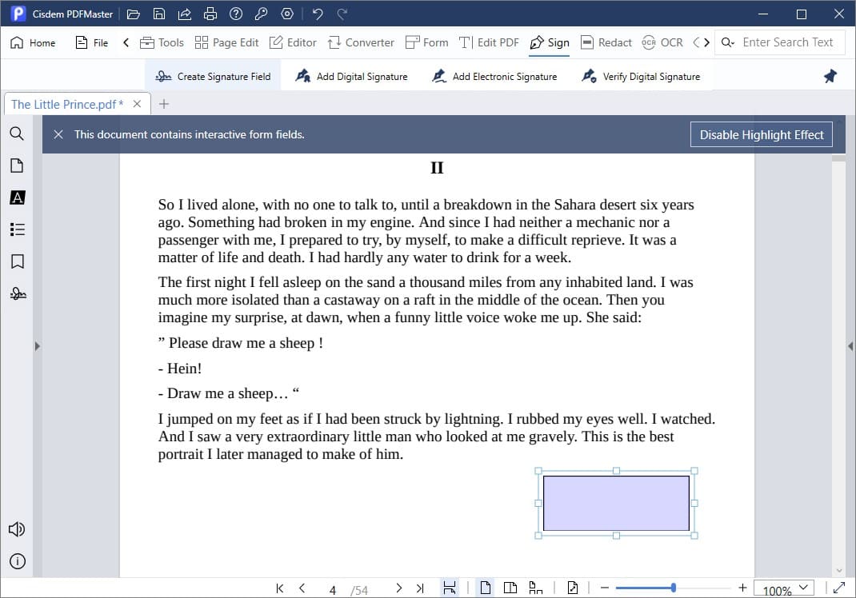Open the Converter tab

pos(361,42)
